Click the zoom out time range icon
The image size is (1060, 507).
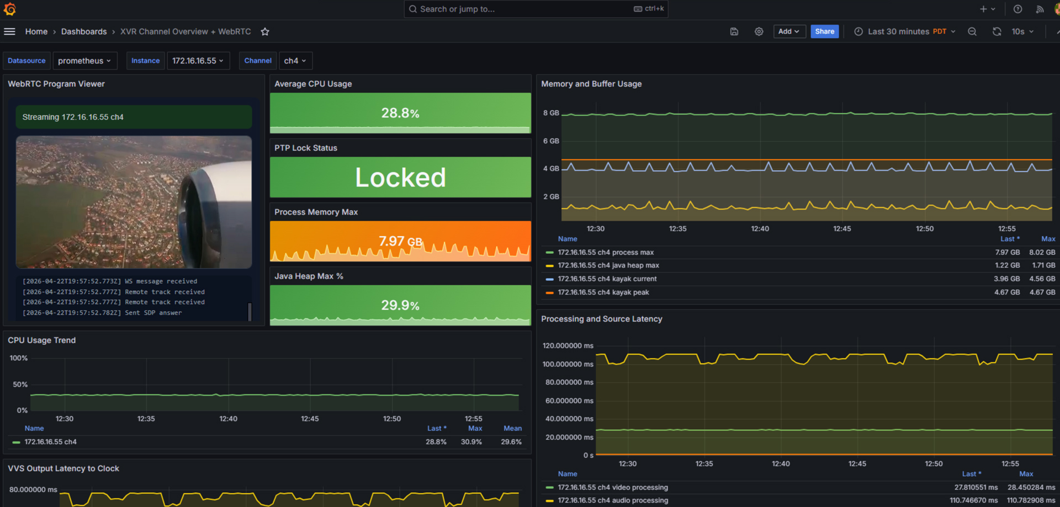tap(972, 31)
